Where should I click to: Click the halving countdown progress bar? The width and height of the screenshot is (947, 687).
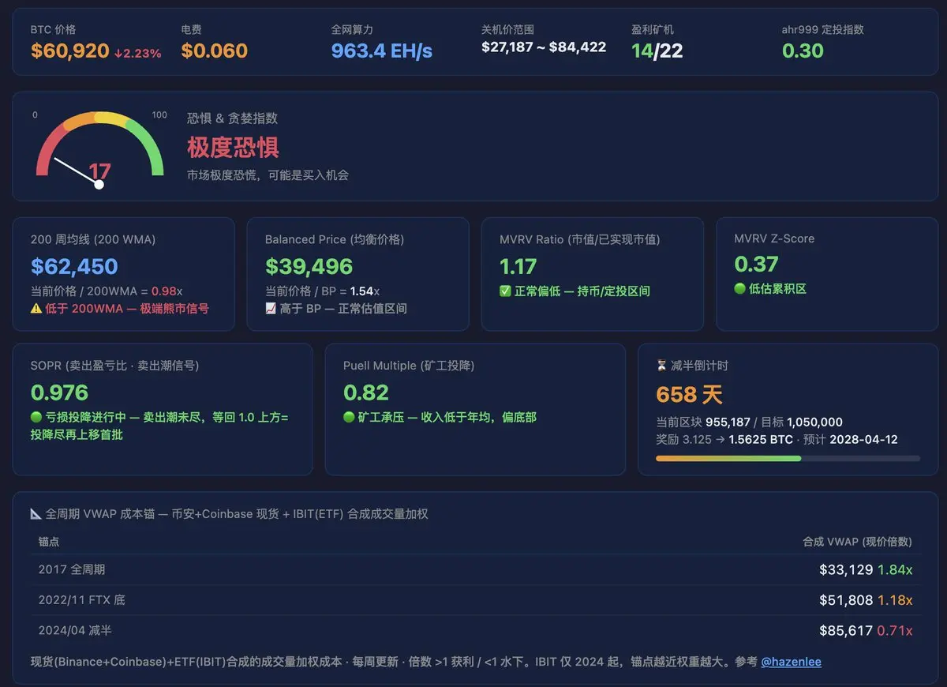point(788,458)
